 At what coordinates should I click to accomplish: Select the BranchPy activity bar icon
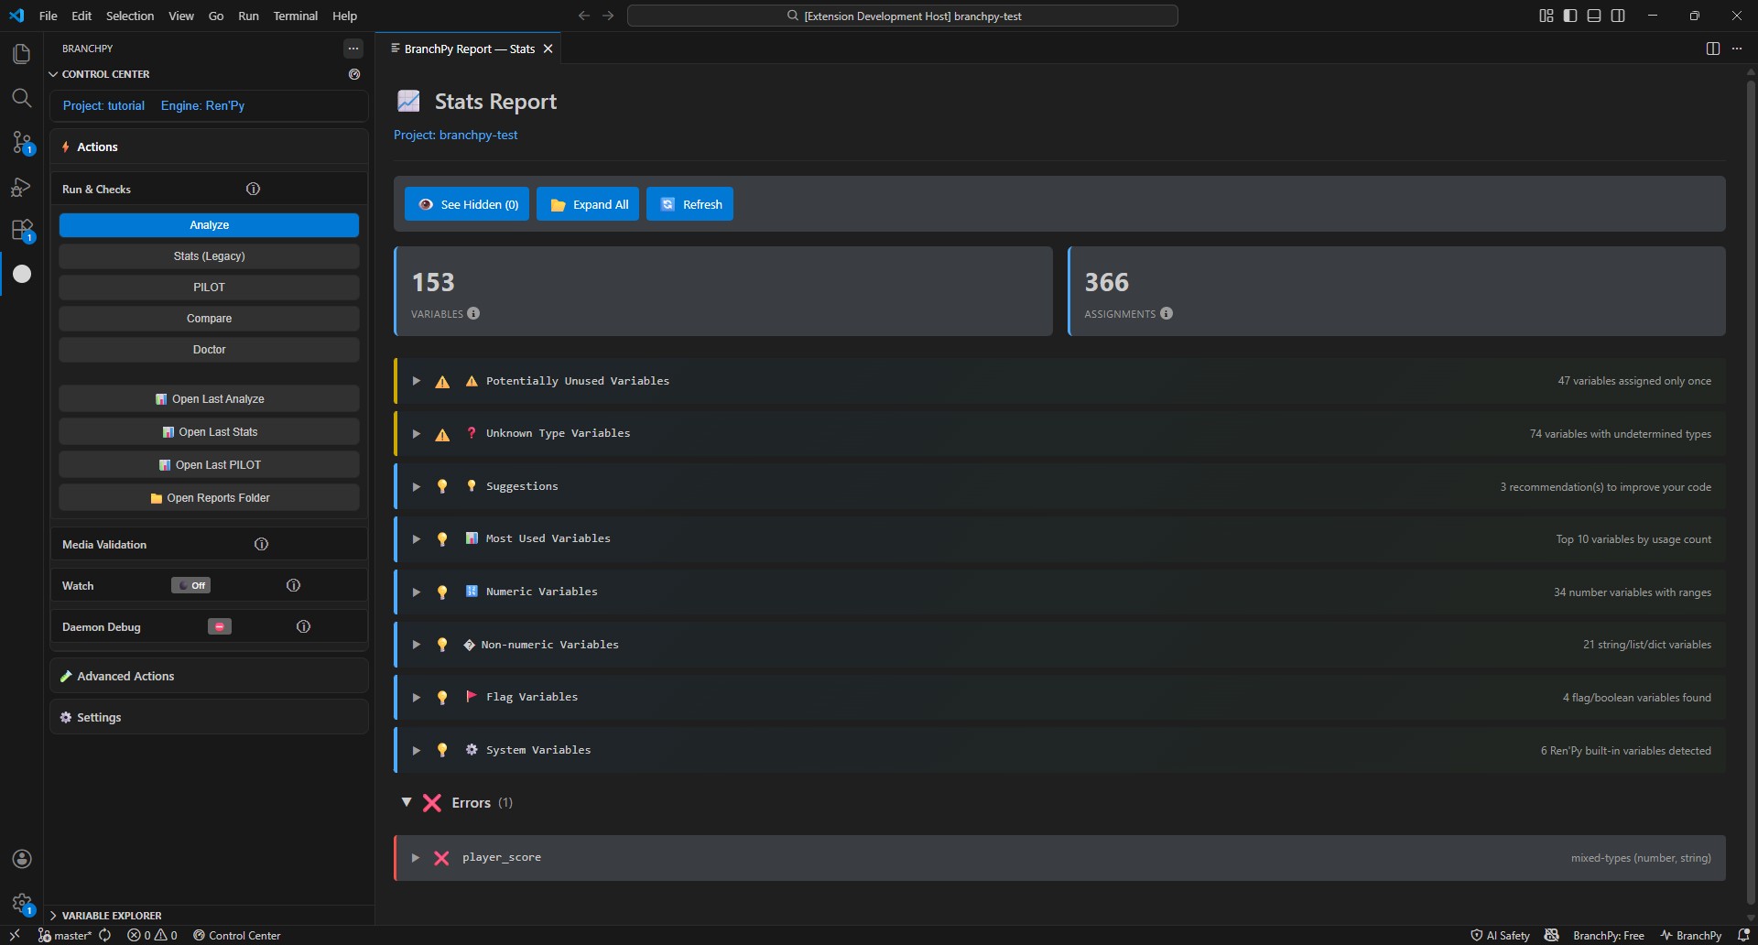pos(21,274)
